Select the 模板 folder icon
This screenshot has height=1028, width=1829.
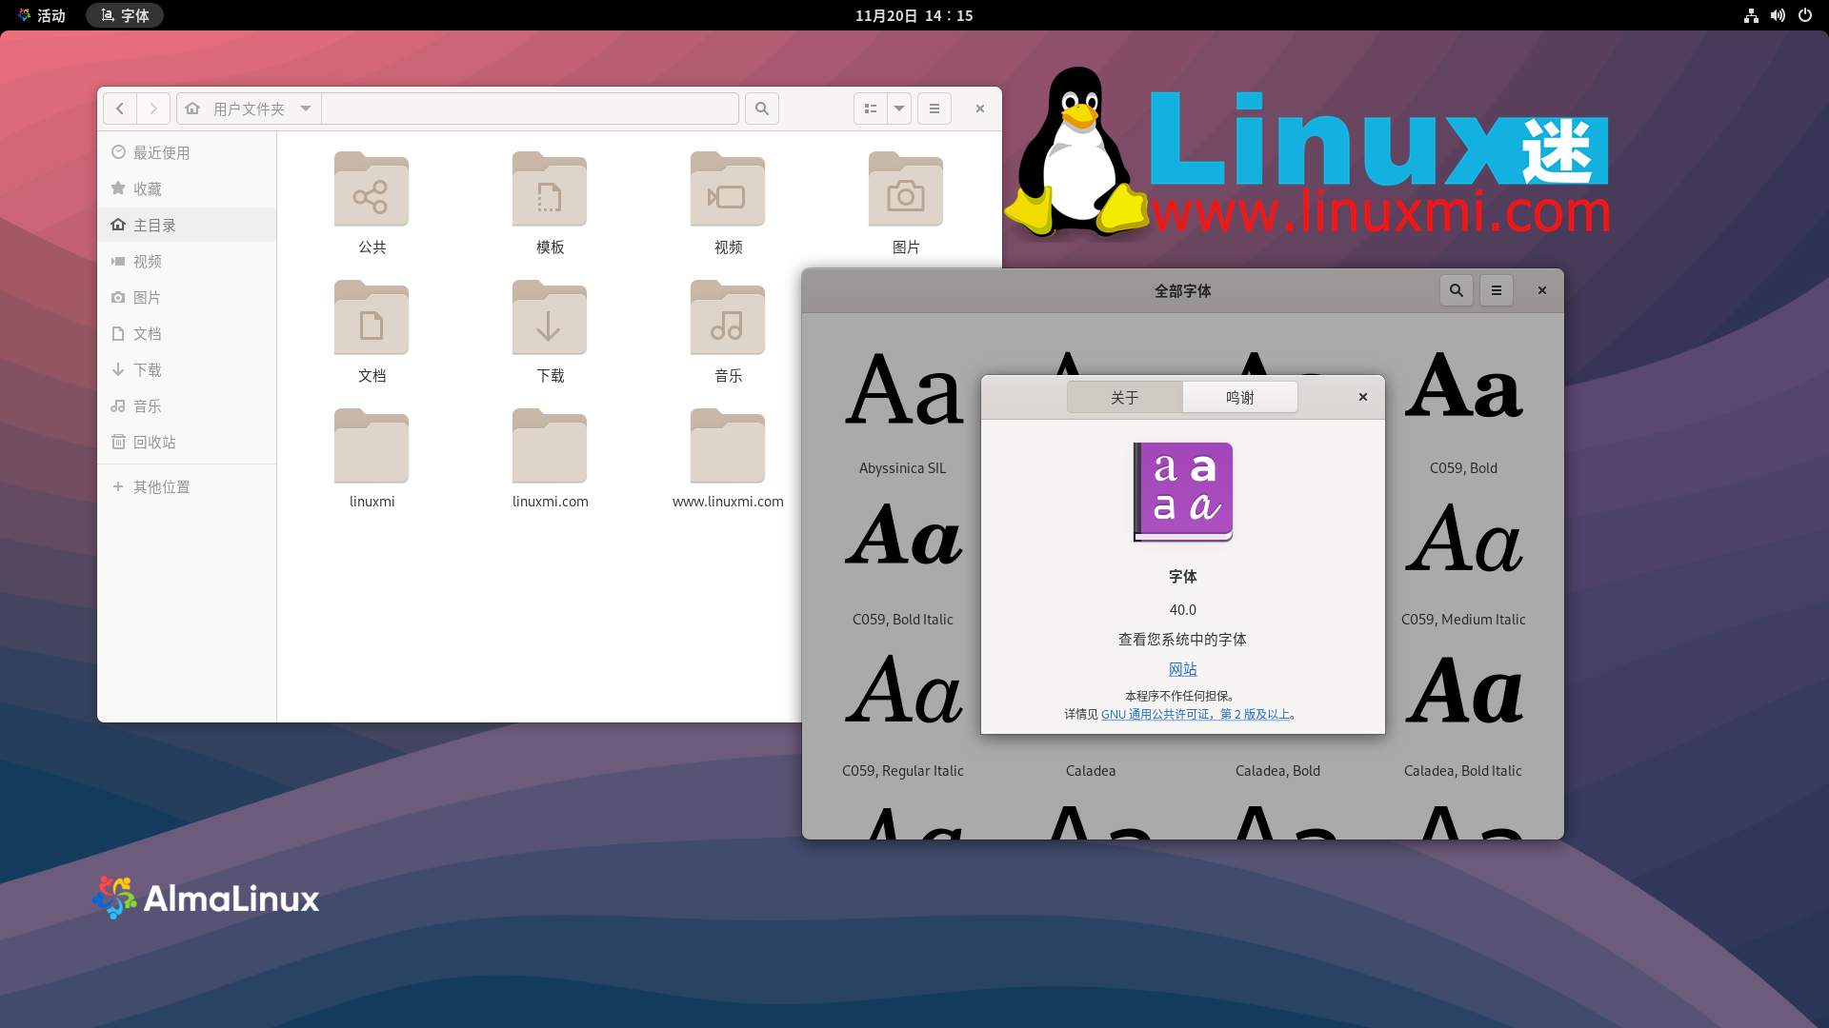pos(550,189)
